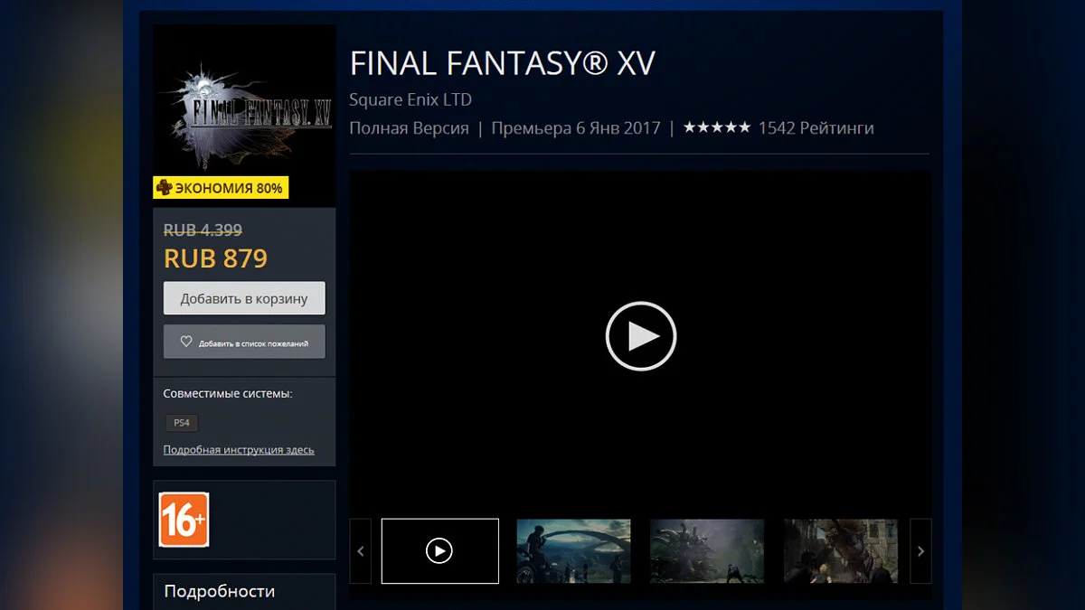Click the 16+ age rating icon
Viewport: 1085px width, 610px height.
[184, 520]
